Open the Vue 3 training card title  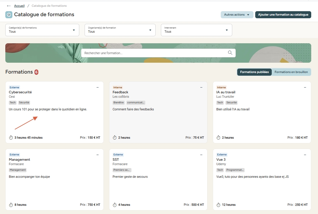[221, 160]
